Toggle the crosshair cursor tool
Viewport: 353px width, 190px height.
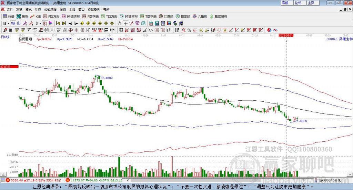[x=125, y=23]
